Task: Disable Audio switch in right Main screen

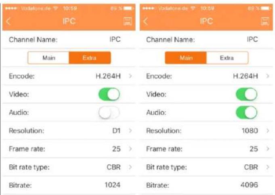Action: click(246, 112)
